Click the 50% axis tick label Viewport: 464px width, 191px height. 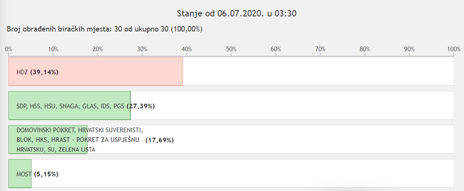[x=231, y=49]
